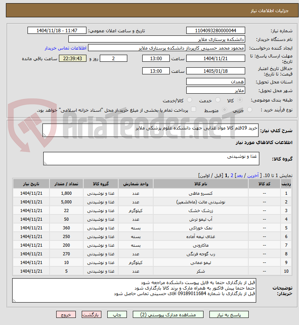Click the گروه کالا column header
Screen dimensions: 299x325
coord(101,184)
